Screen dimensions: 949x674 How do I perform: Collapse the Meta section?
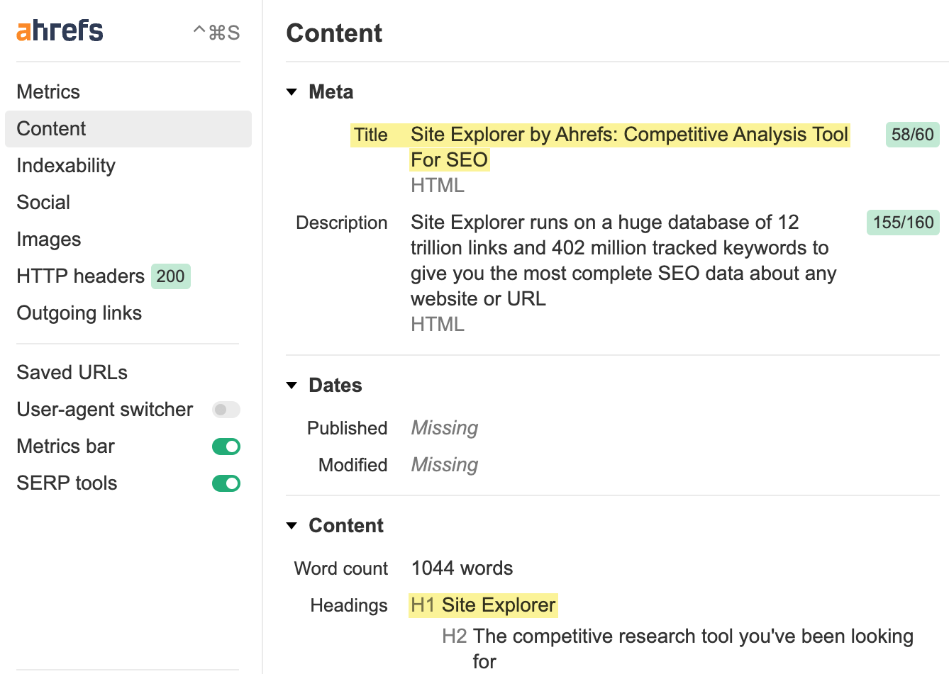292,91
